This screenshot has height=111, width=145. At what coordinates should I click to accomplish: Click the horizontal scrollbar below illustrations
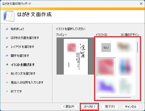[115, 97]
